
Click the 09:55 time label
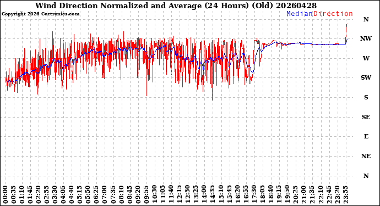[146, 194]
